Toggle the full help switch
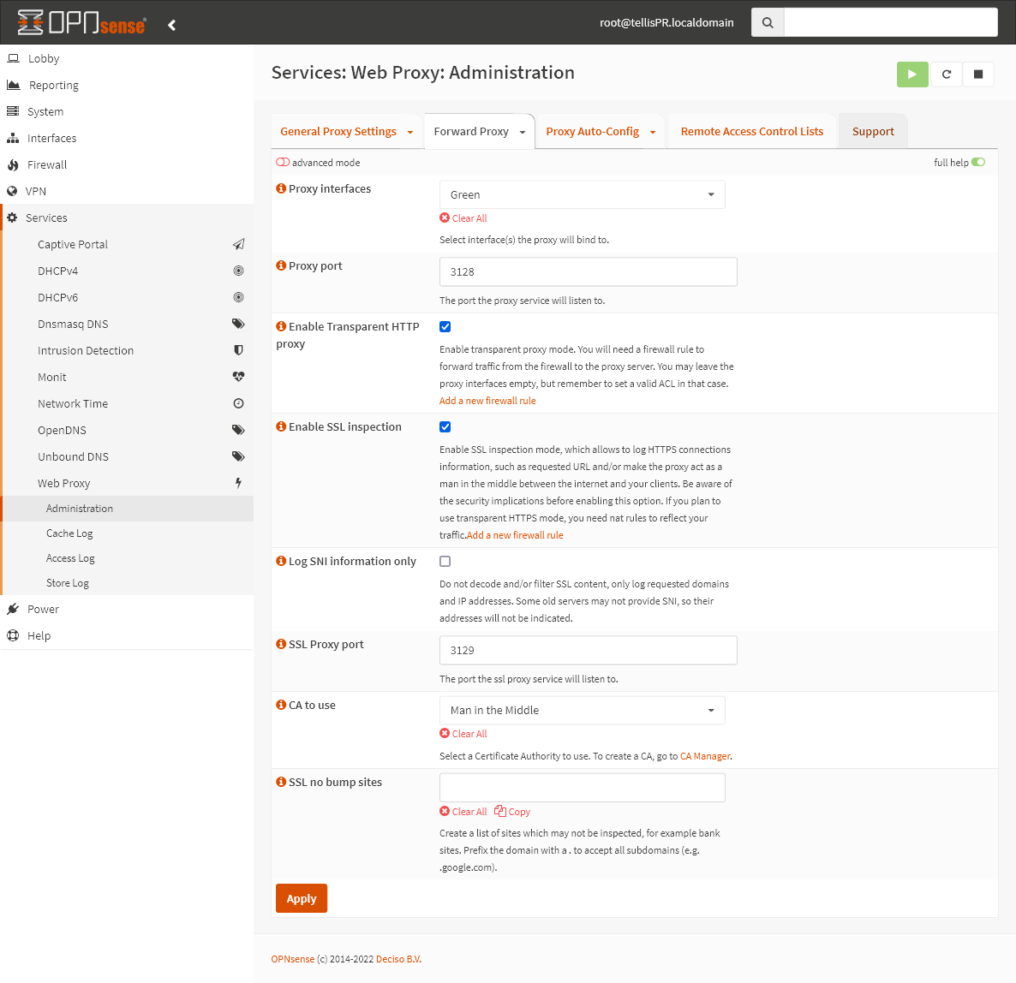 (x=978, y=162)
